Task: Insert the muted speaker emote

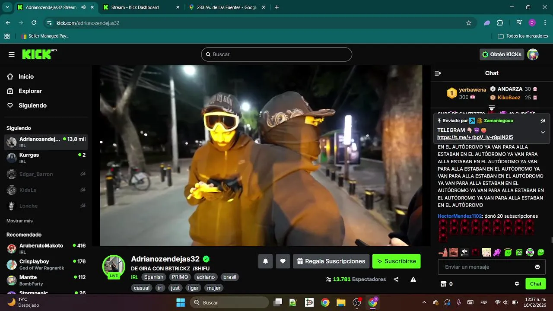Action: pos(465,252)
